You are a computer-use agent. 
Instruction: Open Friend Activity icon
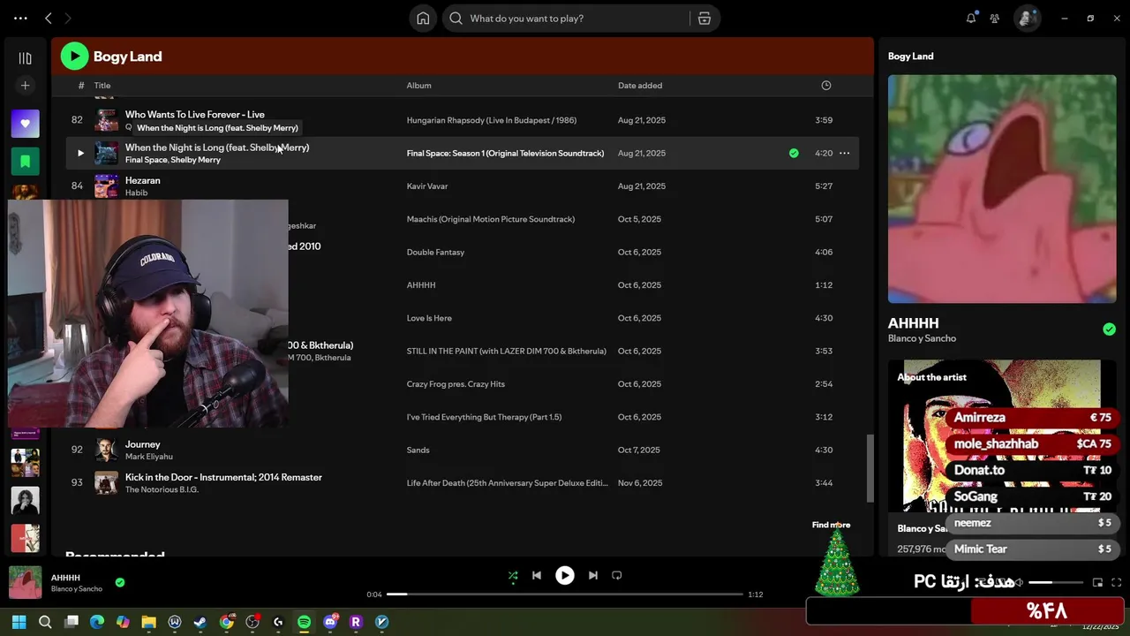[995, 18]
